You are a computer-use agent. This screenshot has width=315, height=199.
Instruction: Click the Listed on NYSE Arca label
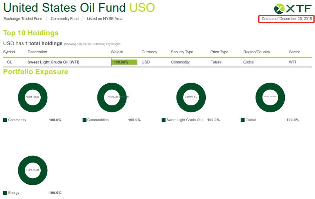104,19
